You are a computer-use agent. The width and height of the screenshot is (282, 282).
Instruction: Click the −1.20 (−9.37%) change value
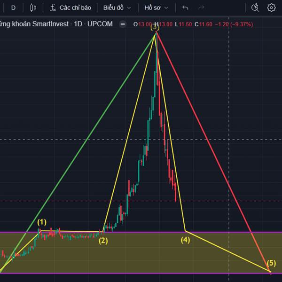(x=234, y=24)
